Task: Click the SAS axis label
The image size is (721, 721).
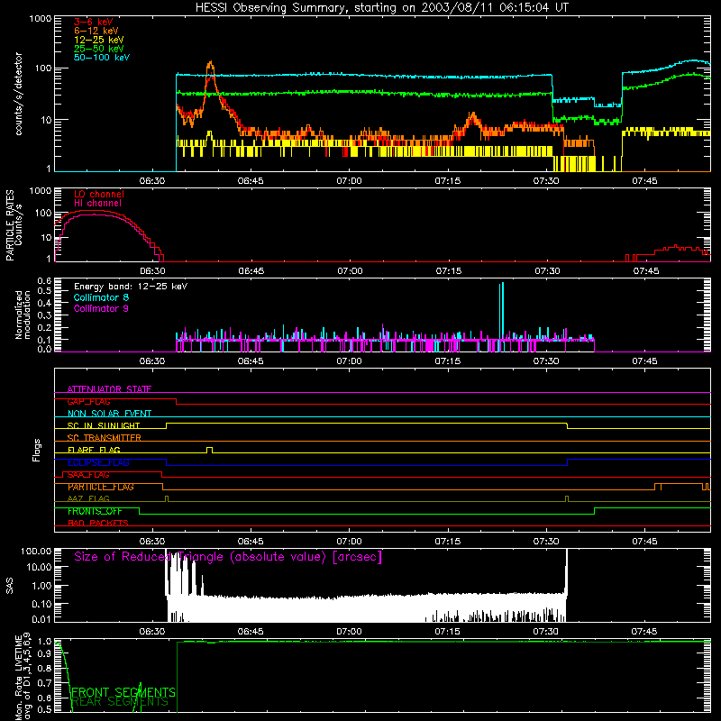Action: click(x=9, y=586)
